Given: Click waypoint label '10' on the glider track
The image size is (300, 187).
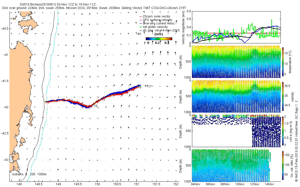Looking at the screenshot, I should 96,106.
